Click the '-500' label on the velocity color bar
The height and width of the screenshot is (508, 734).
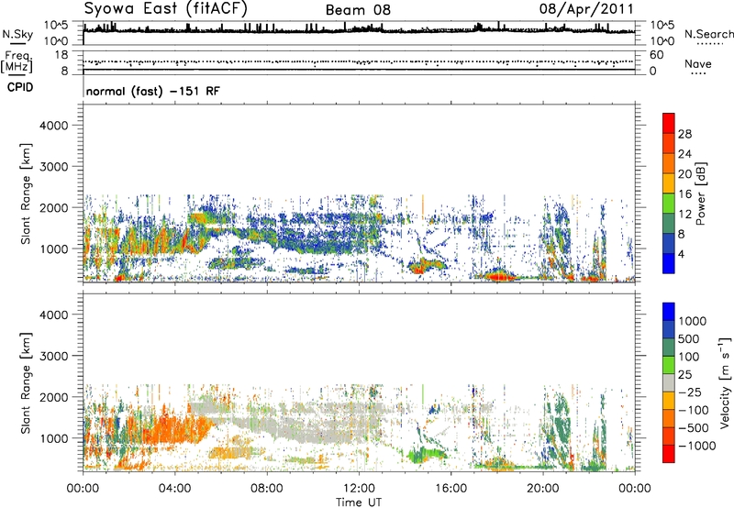click(x=694, y=428)
